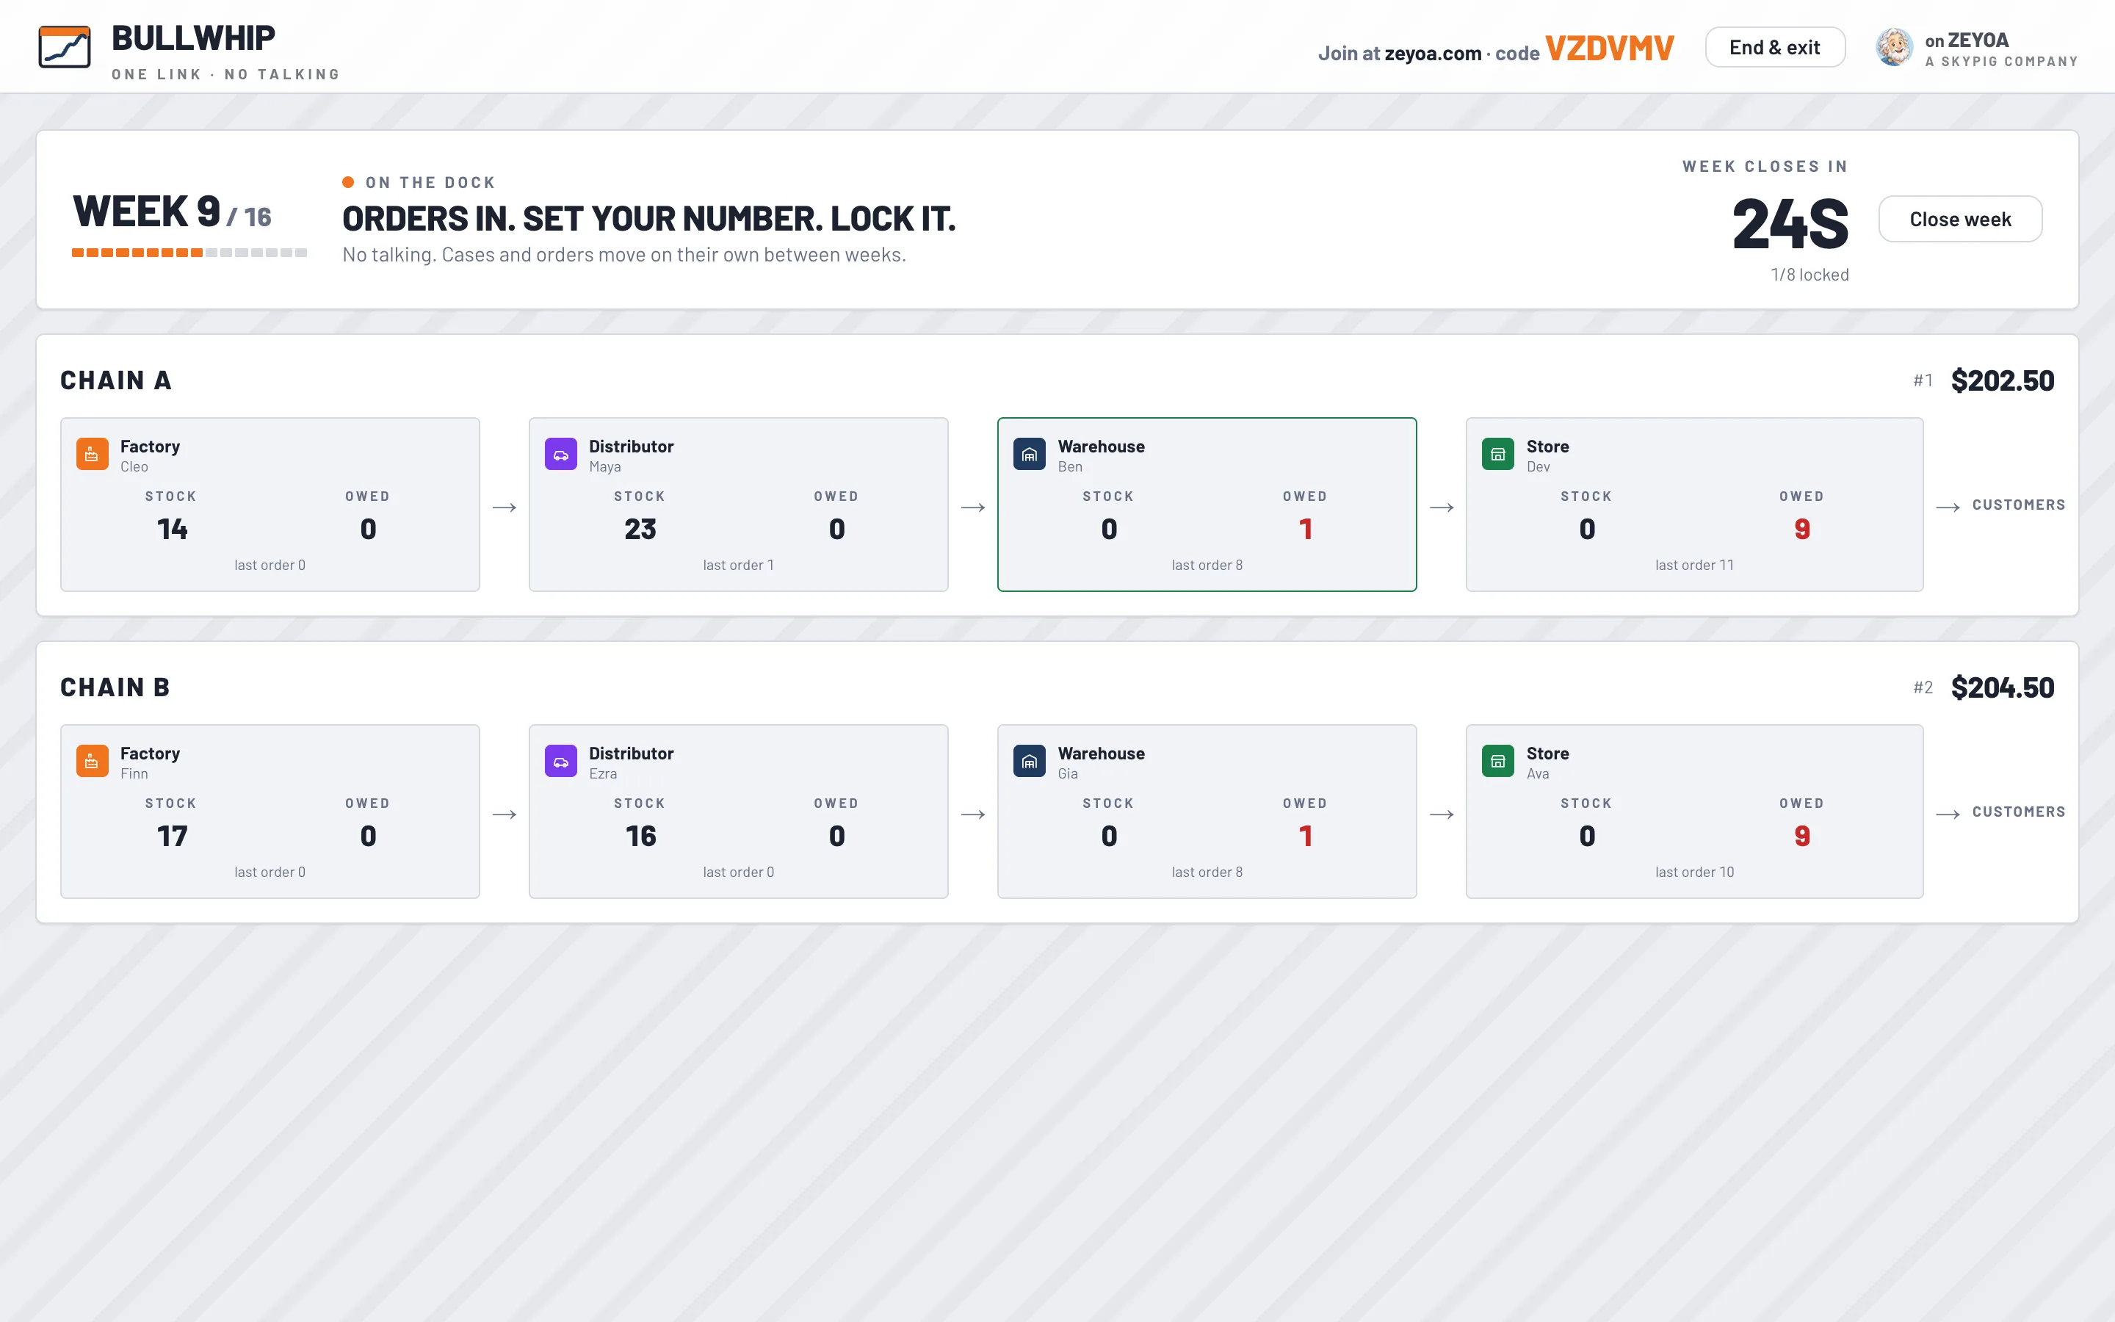
Task: Click Dev's Store owed value 9
Action: click(1802, 529)
